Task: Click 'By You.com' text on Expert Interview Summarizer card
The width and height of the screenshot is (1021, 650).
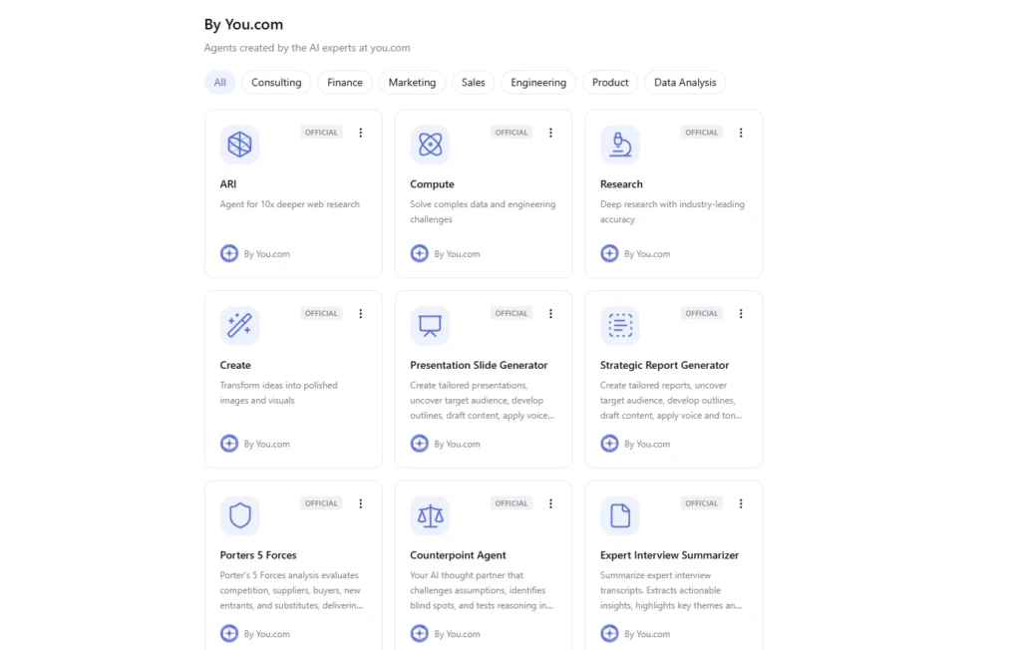Action: 647,634
